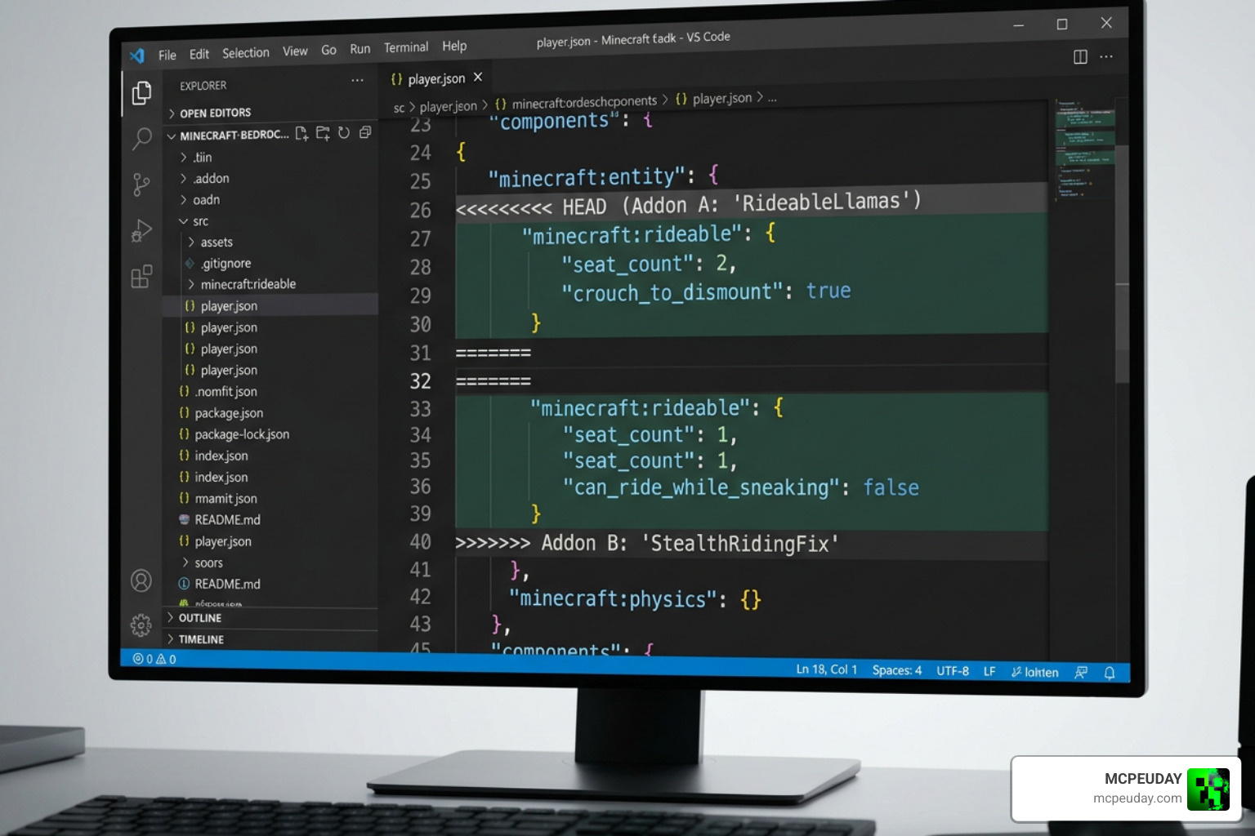1255x836 pixels.
Task: Show errors and warnings from the status bar
Action: point(154,659)
